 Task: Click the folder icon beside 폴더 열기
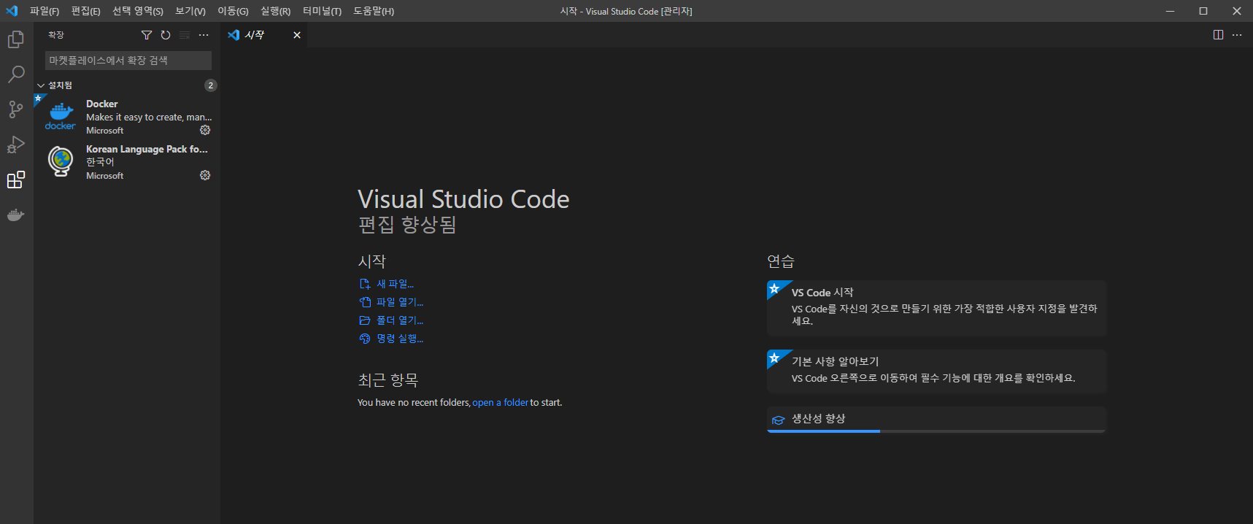tap(365, 320)
